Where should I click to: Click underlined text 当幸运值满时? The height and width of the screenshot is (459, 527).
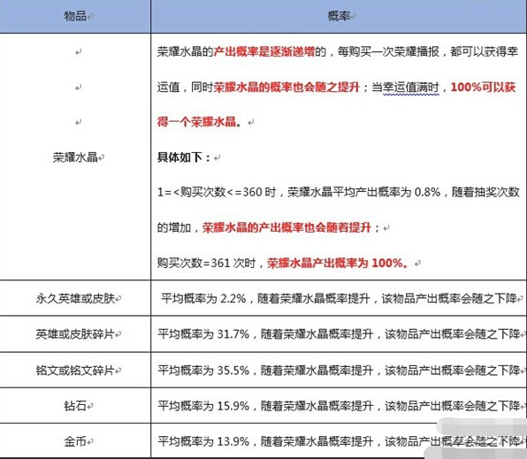point(405,87)
